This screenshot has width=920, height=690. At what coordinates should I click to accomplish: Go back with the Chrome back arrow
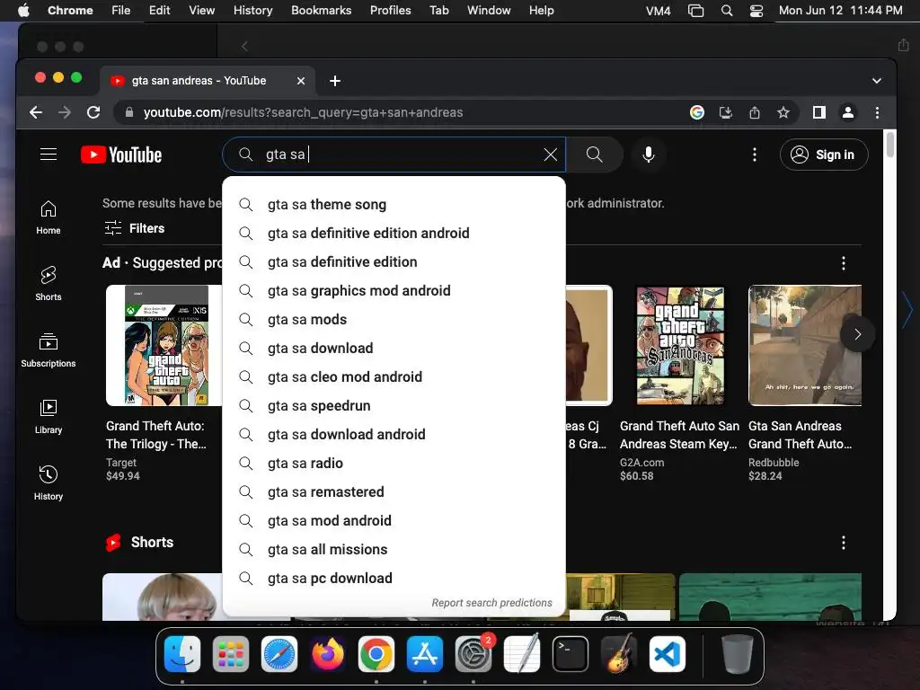tap(36, 112)
